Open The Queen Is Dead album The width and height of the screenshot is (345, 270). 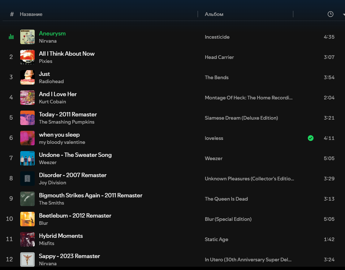tap(226, 199)
